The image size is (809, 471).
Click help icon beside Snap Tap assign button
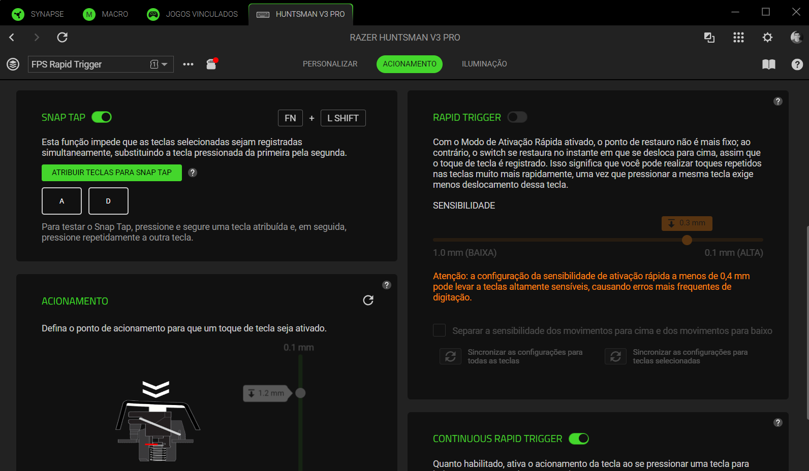click(x=193, y=173)
